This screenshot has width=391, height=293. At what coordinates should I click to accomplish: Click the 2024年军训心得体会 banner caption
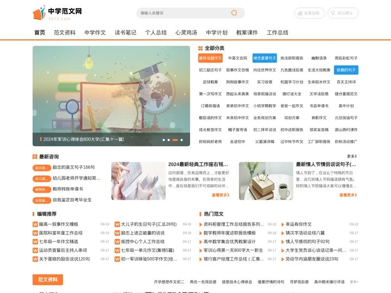click(84, 139)
